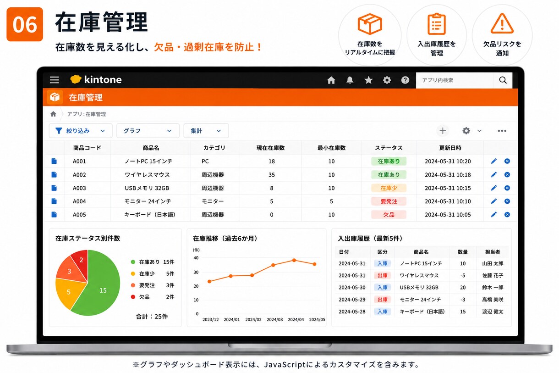This screenshot has width=559, height=373.
Task: Click the 在庫数をリアルタイムに把握 box icon
Action: pyautogui.click(x=370, y=23)
